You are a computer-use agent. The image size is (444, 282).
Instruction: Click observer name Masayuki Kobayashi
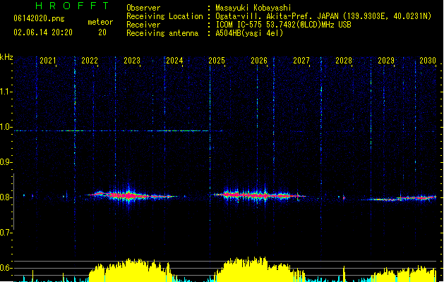[253, 8]
